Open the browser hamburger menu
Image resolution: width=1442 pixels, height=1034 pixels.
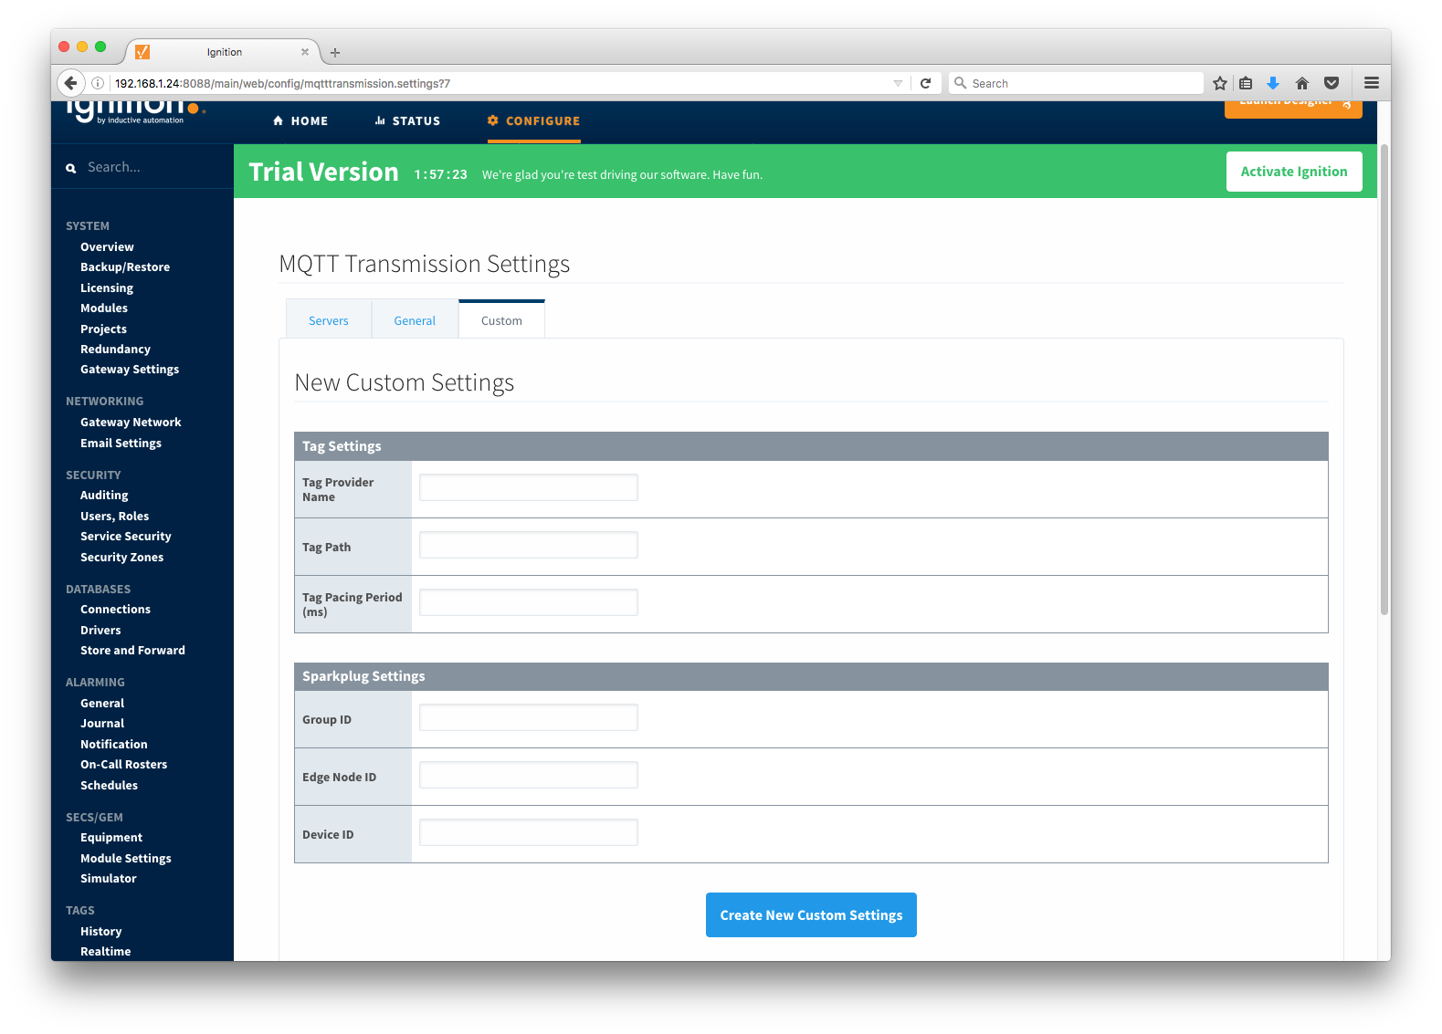click(x=1372, y=83)
